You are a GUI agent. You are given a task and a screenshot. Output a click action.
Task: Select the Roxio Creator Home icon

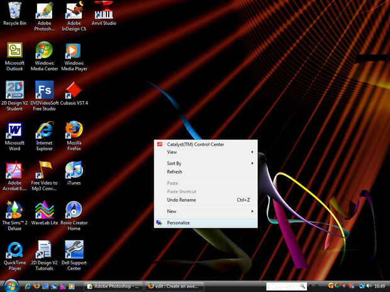(74, 216)
